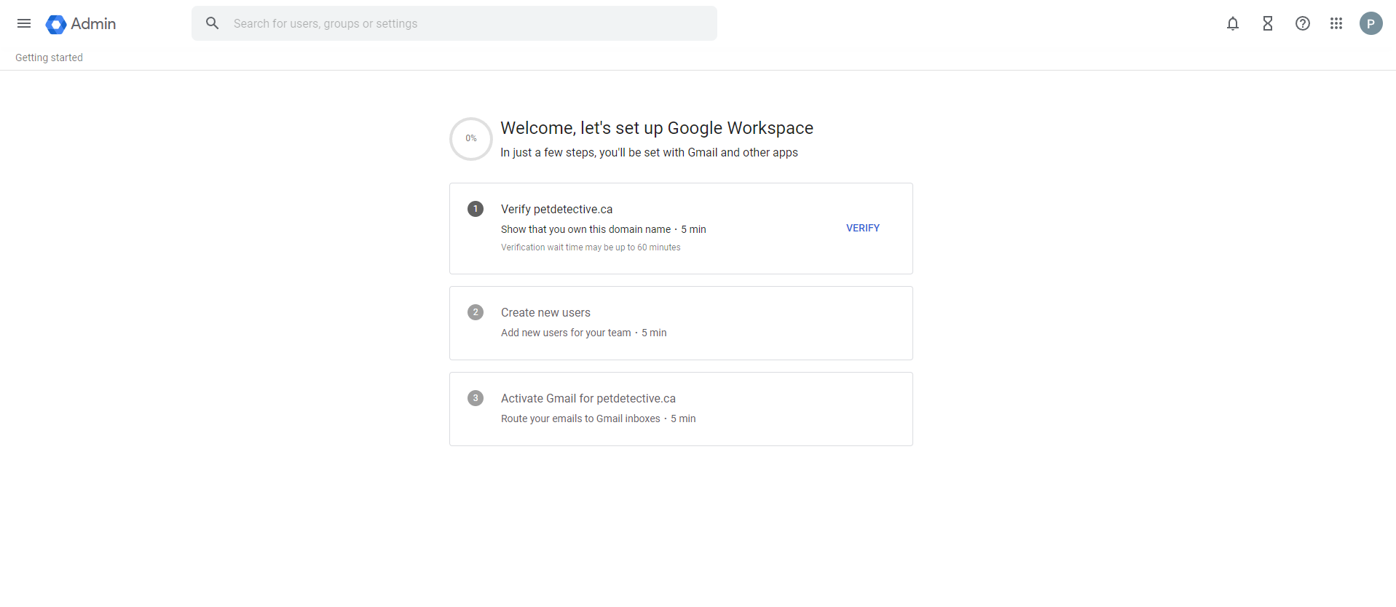Open the notifications bell
Image resolution: width=1396 pixels, height=607 pixels.
1232,23
